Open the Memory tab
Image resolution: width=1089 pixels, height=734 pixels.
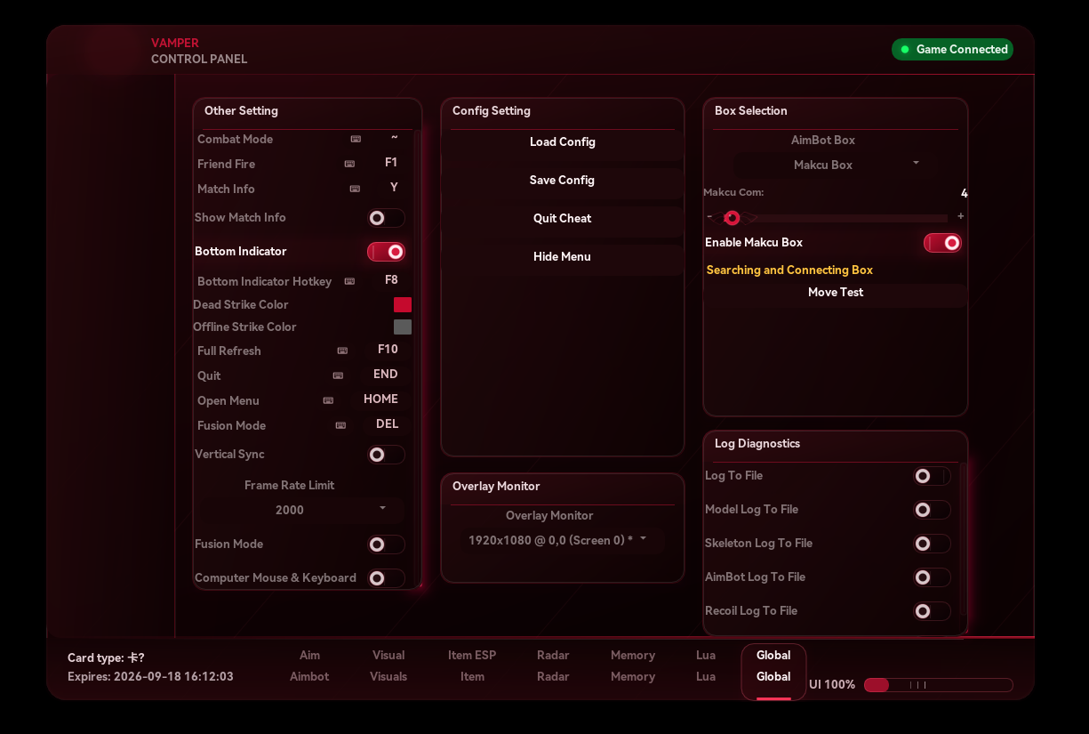click(633, 666)
